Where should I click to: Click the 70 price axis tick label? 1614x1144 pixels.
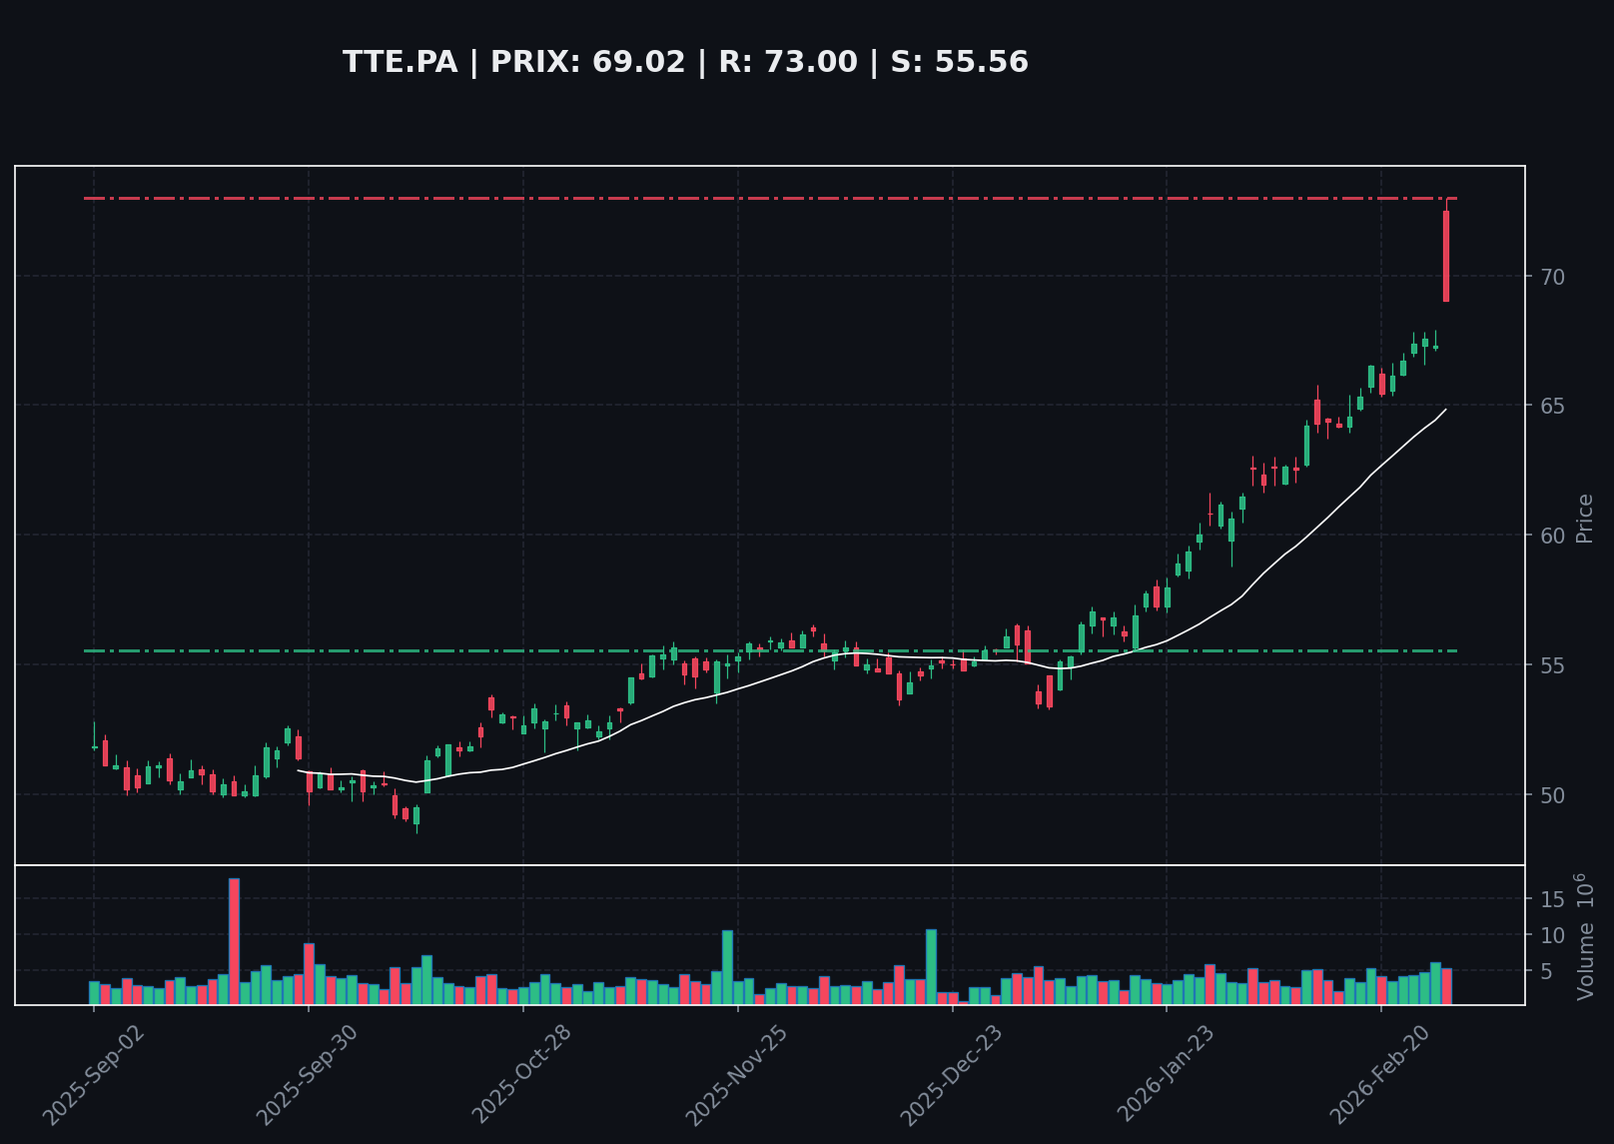pyautogui.click(x=1551, y=277)
